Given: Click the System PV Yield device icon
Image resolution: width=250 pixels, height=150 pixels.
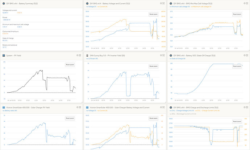Looking at the screenshot, I should pos(4,56).
